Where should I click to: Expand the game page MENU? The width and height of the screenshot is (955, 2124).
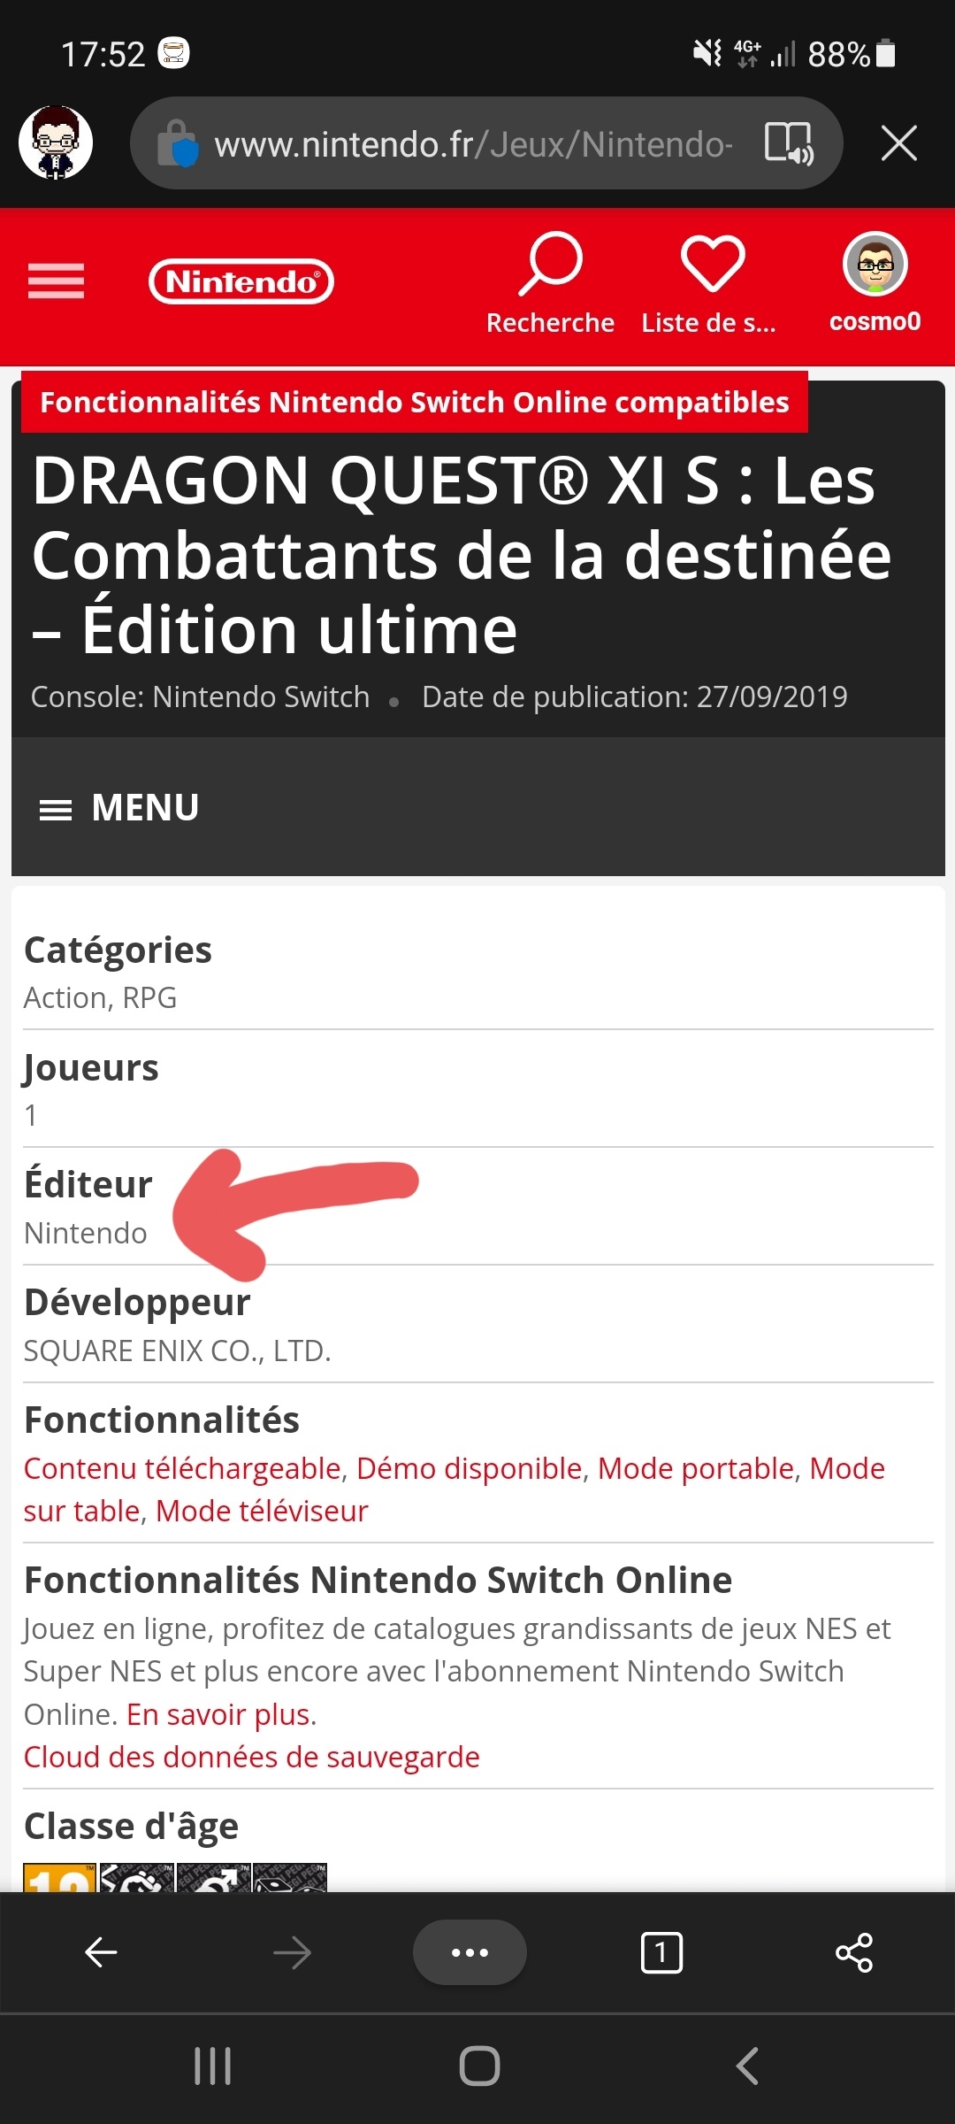pos(119,808)
